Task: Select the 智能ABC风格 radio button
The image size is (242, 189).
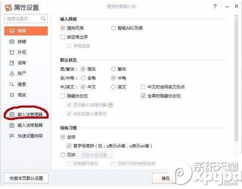Action: (x=113, y=28)
